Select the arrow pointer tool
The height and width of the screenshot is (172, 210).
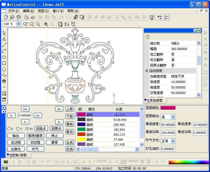4,33
